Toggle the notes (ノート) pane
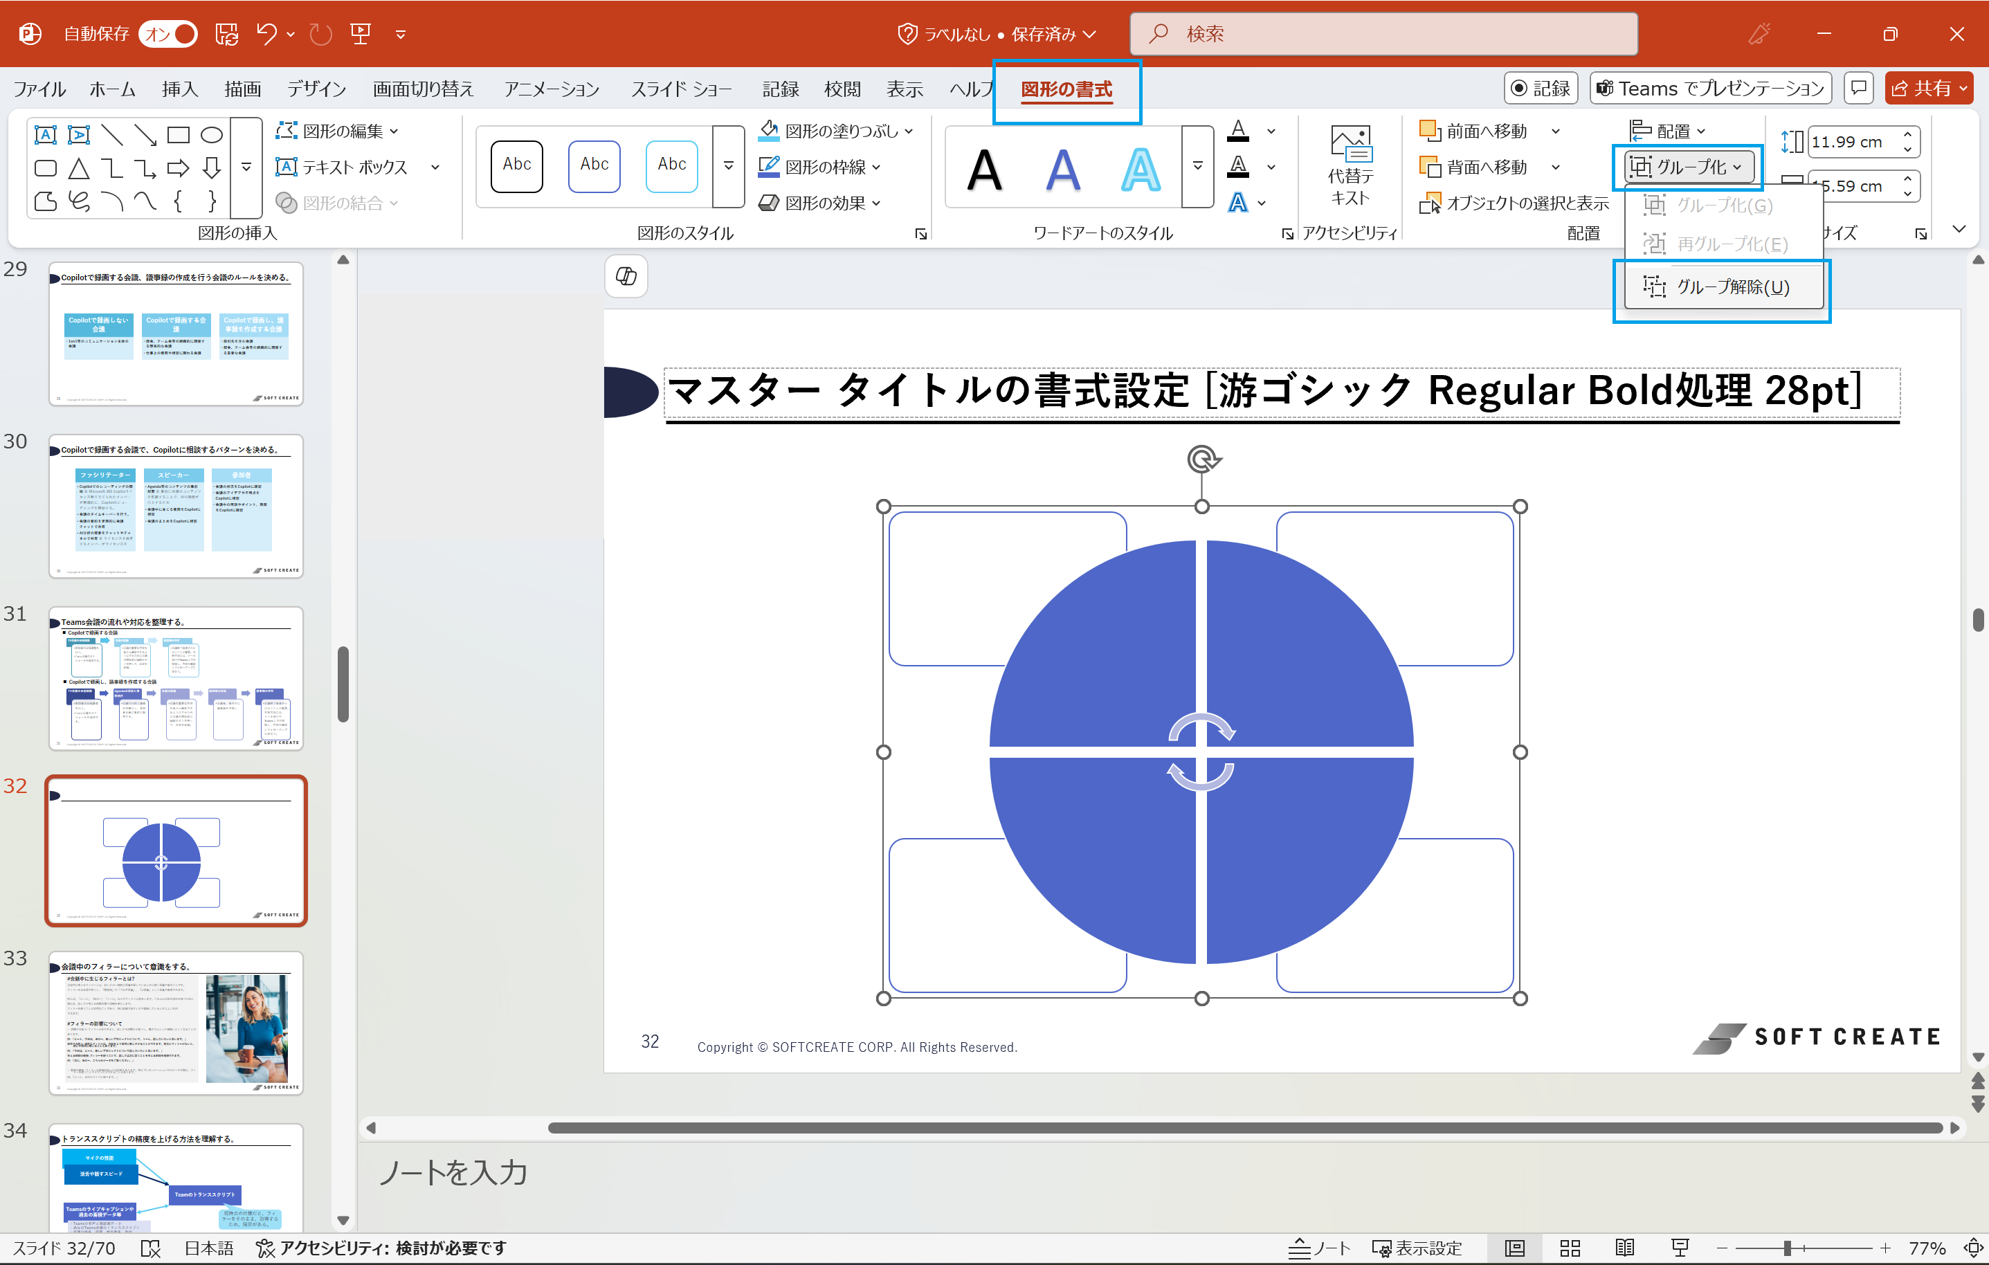The height and width of the screenshot is (1265, 1989). (1319, 1248)
